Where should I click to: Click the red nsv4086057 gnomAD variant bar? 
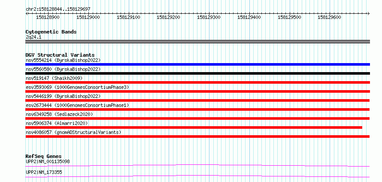tap(197, 136)
